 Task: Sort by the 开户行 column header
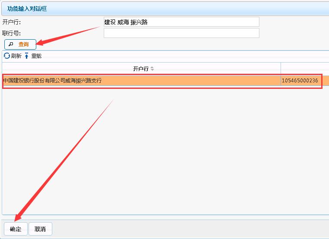(141, 69)
